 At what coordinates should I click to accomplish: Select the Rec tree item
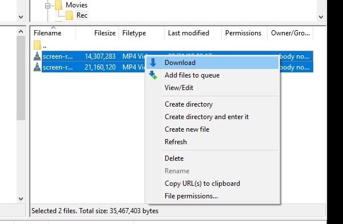click(82, 15)
